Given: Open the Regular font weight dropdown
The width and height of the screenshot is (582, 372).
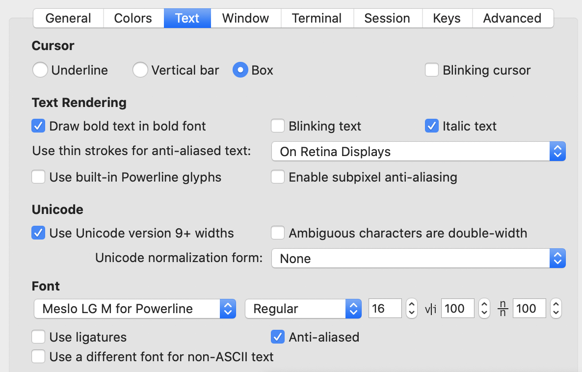Looking at the screenshot, I should (353, 308).
